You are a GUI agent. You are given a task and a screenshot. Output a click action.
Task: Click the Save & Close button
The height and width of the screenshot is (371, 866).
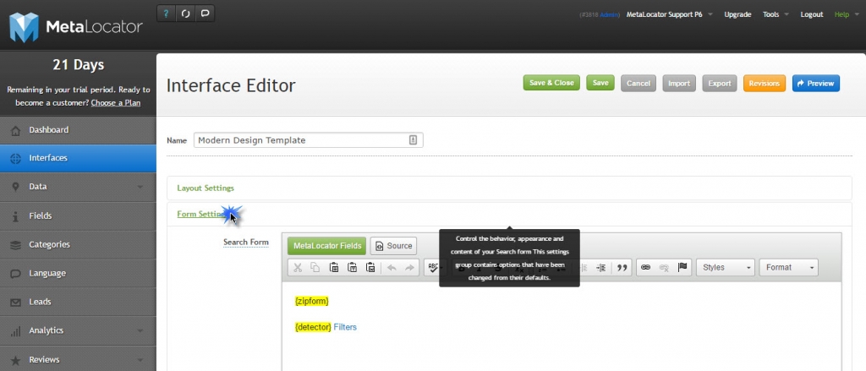click(x=551, y=83)
